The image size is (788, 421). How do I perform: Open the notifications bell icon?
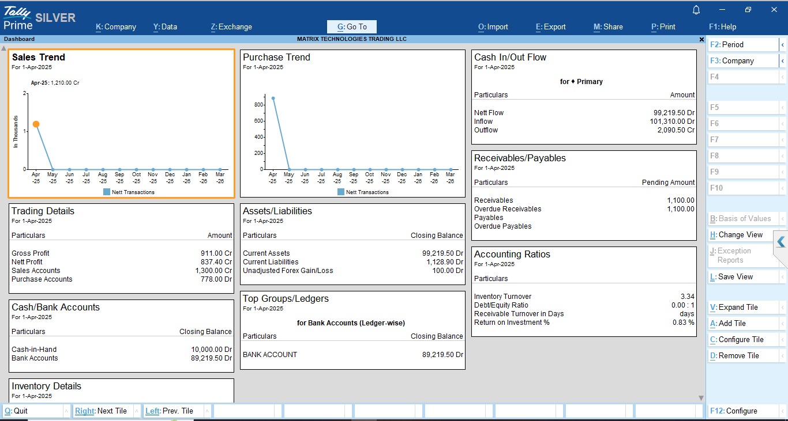tap(696, 10)
